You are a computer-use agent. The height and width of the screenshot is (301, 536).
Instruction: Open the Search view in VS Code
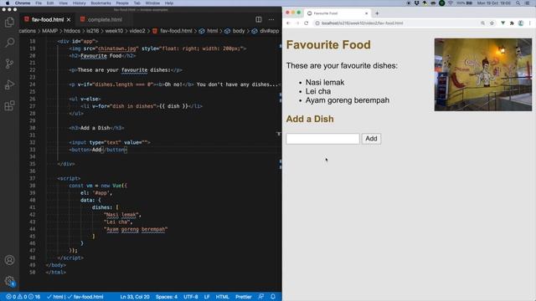[x=9, y=43]
